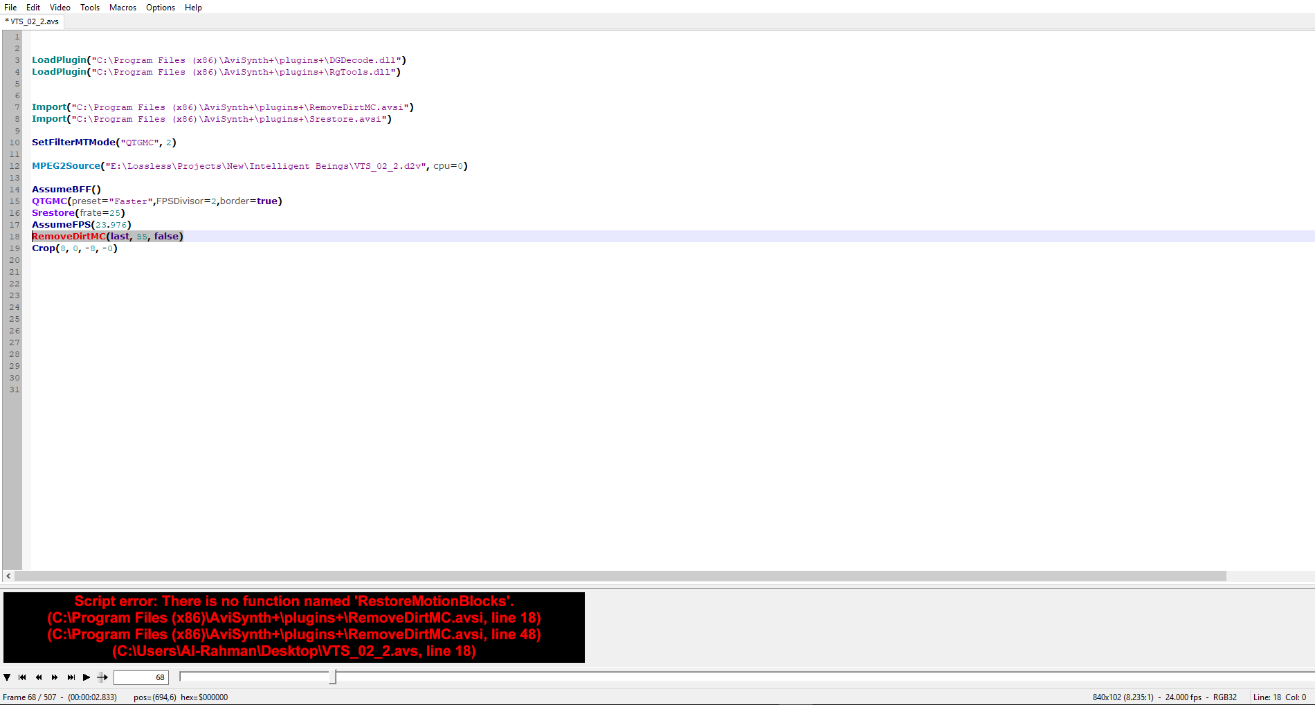Open the Macros menu
This screenshot has height=705, width=1315.
123,8
